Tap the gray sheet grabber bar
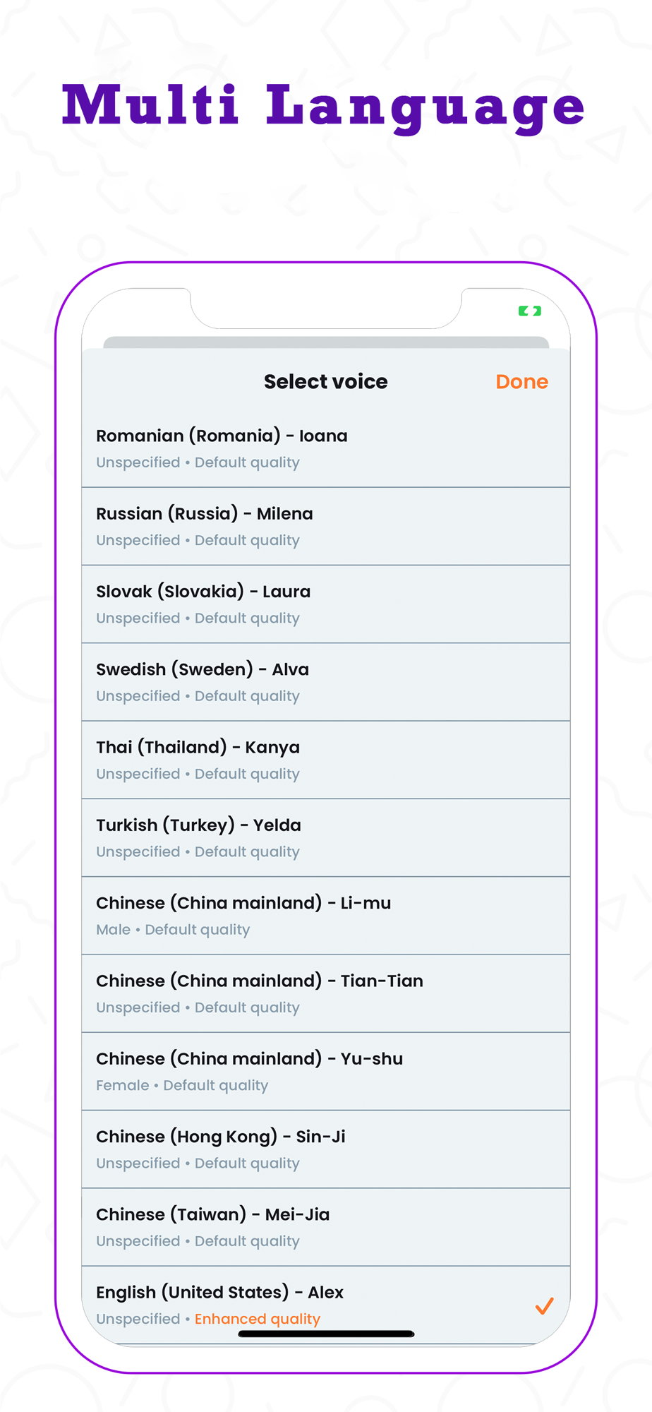The image size is (652, 1412). pyautogui.click(x=326, y=342)
